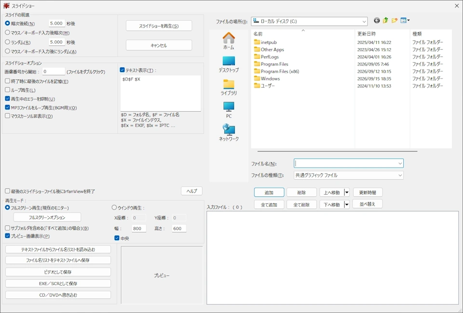Select the inetpub folder icon

point(257,42)
